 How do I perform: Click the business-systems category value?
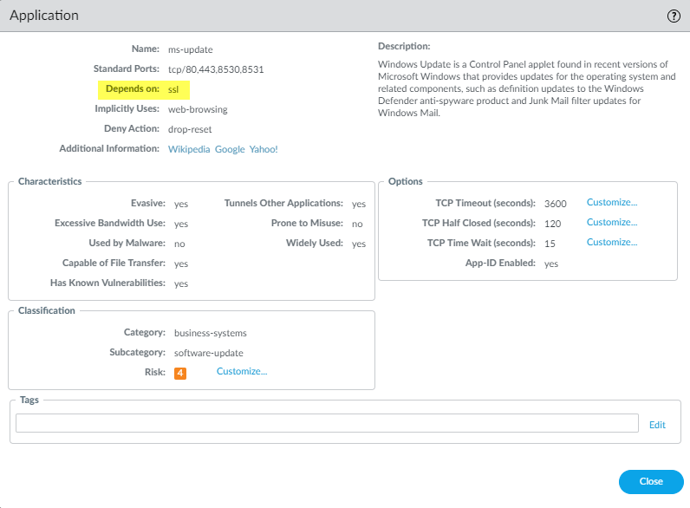pos(210,333)
